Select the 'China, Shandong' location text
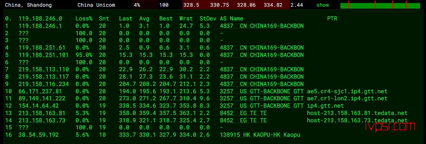The width and height of the screenshot is (426, 144). coord(28,5)
